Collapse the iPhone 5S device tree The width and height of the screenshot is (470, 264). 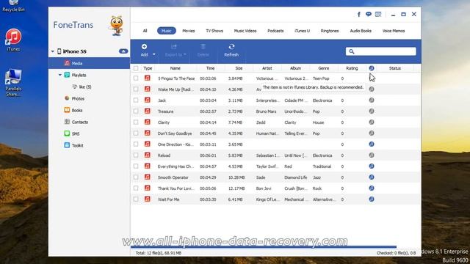click(53, 51)
